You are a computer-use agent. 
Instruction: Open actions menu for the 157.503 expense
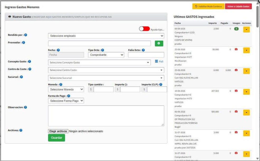tap(246, 92)
